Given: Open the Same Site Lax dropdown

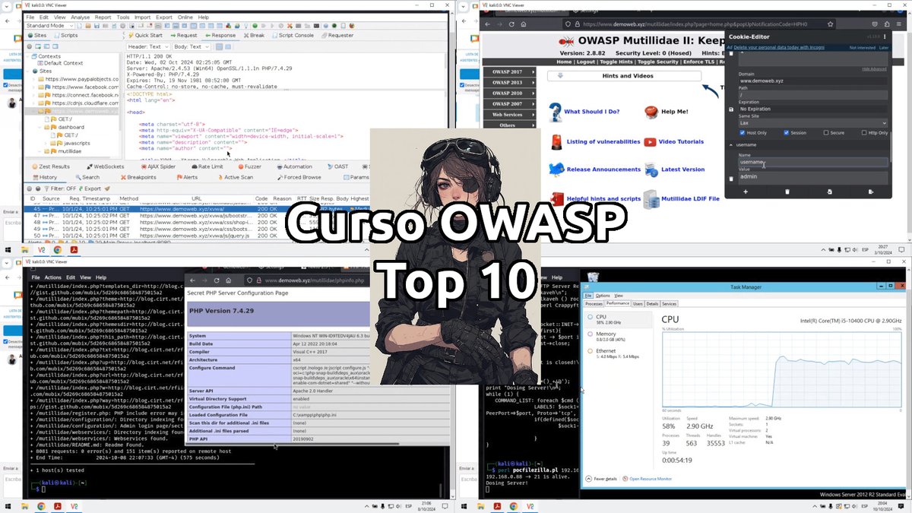Looking at the screenshot, I should click(x=813, y=122).
